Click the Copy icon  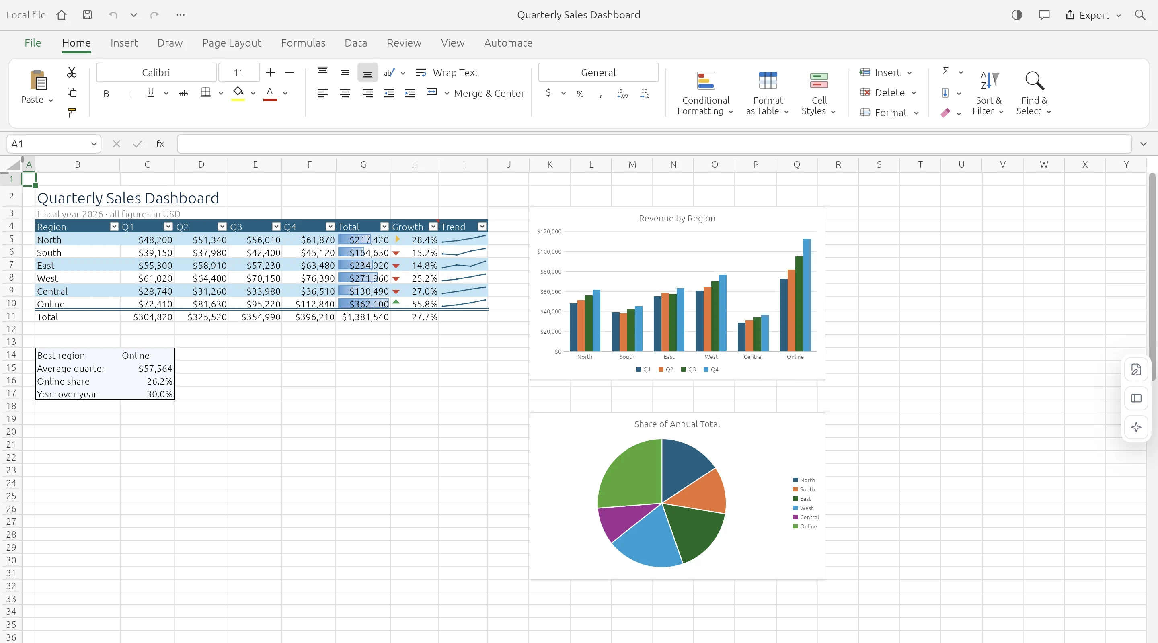point(72,92)
